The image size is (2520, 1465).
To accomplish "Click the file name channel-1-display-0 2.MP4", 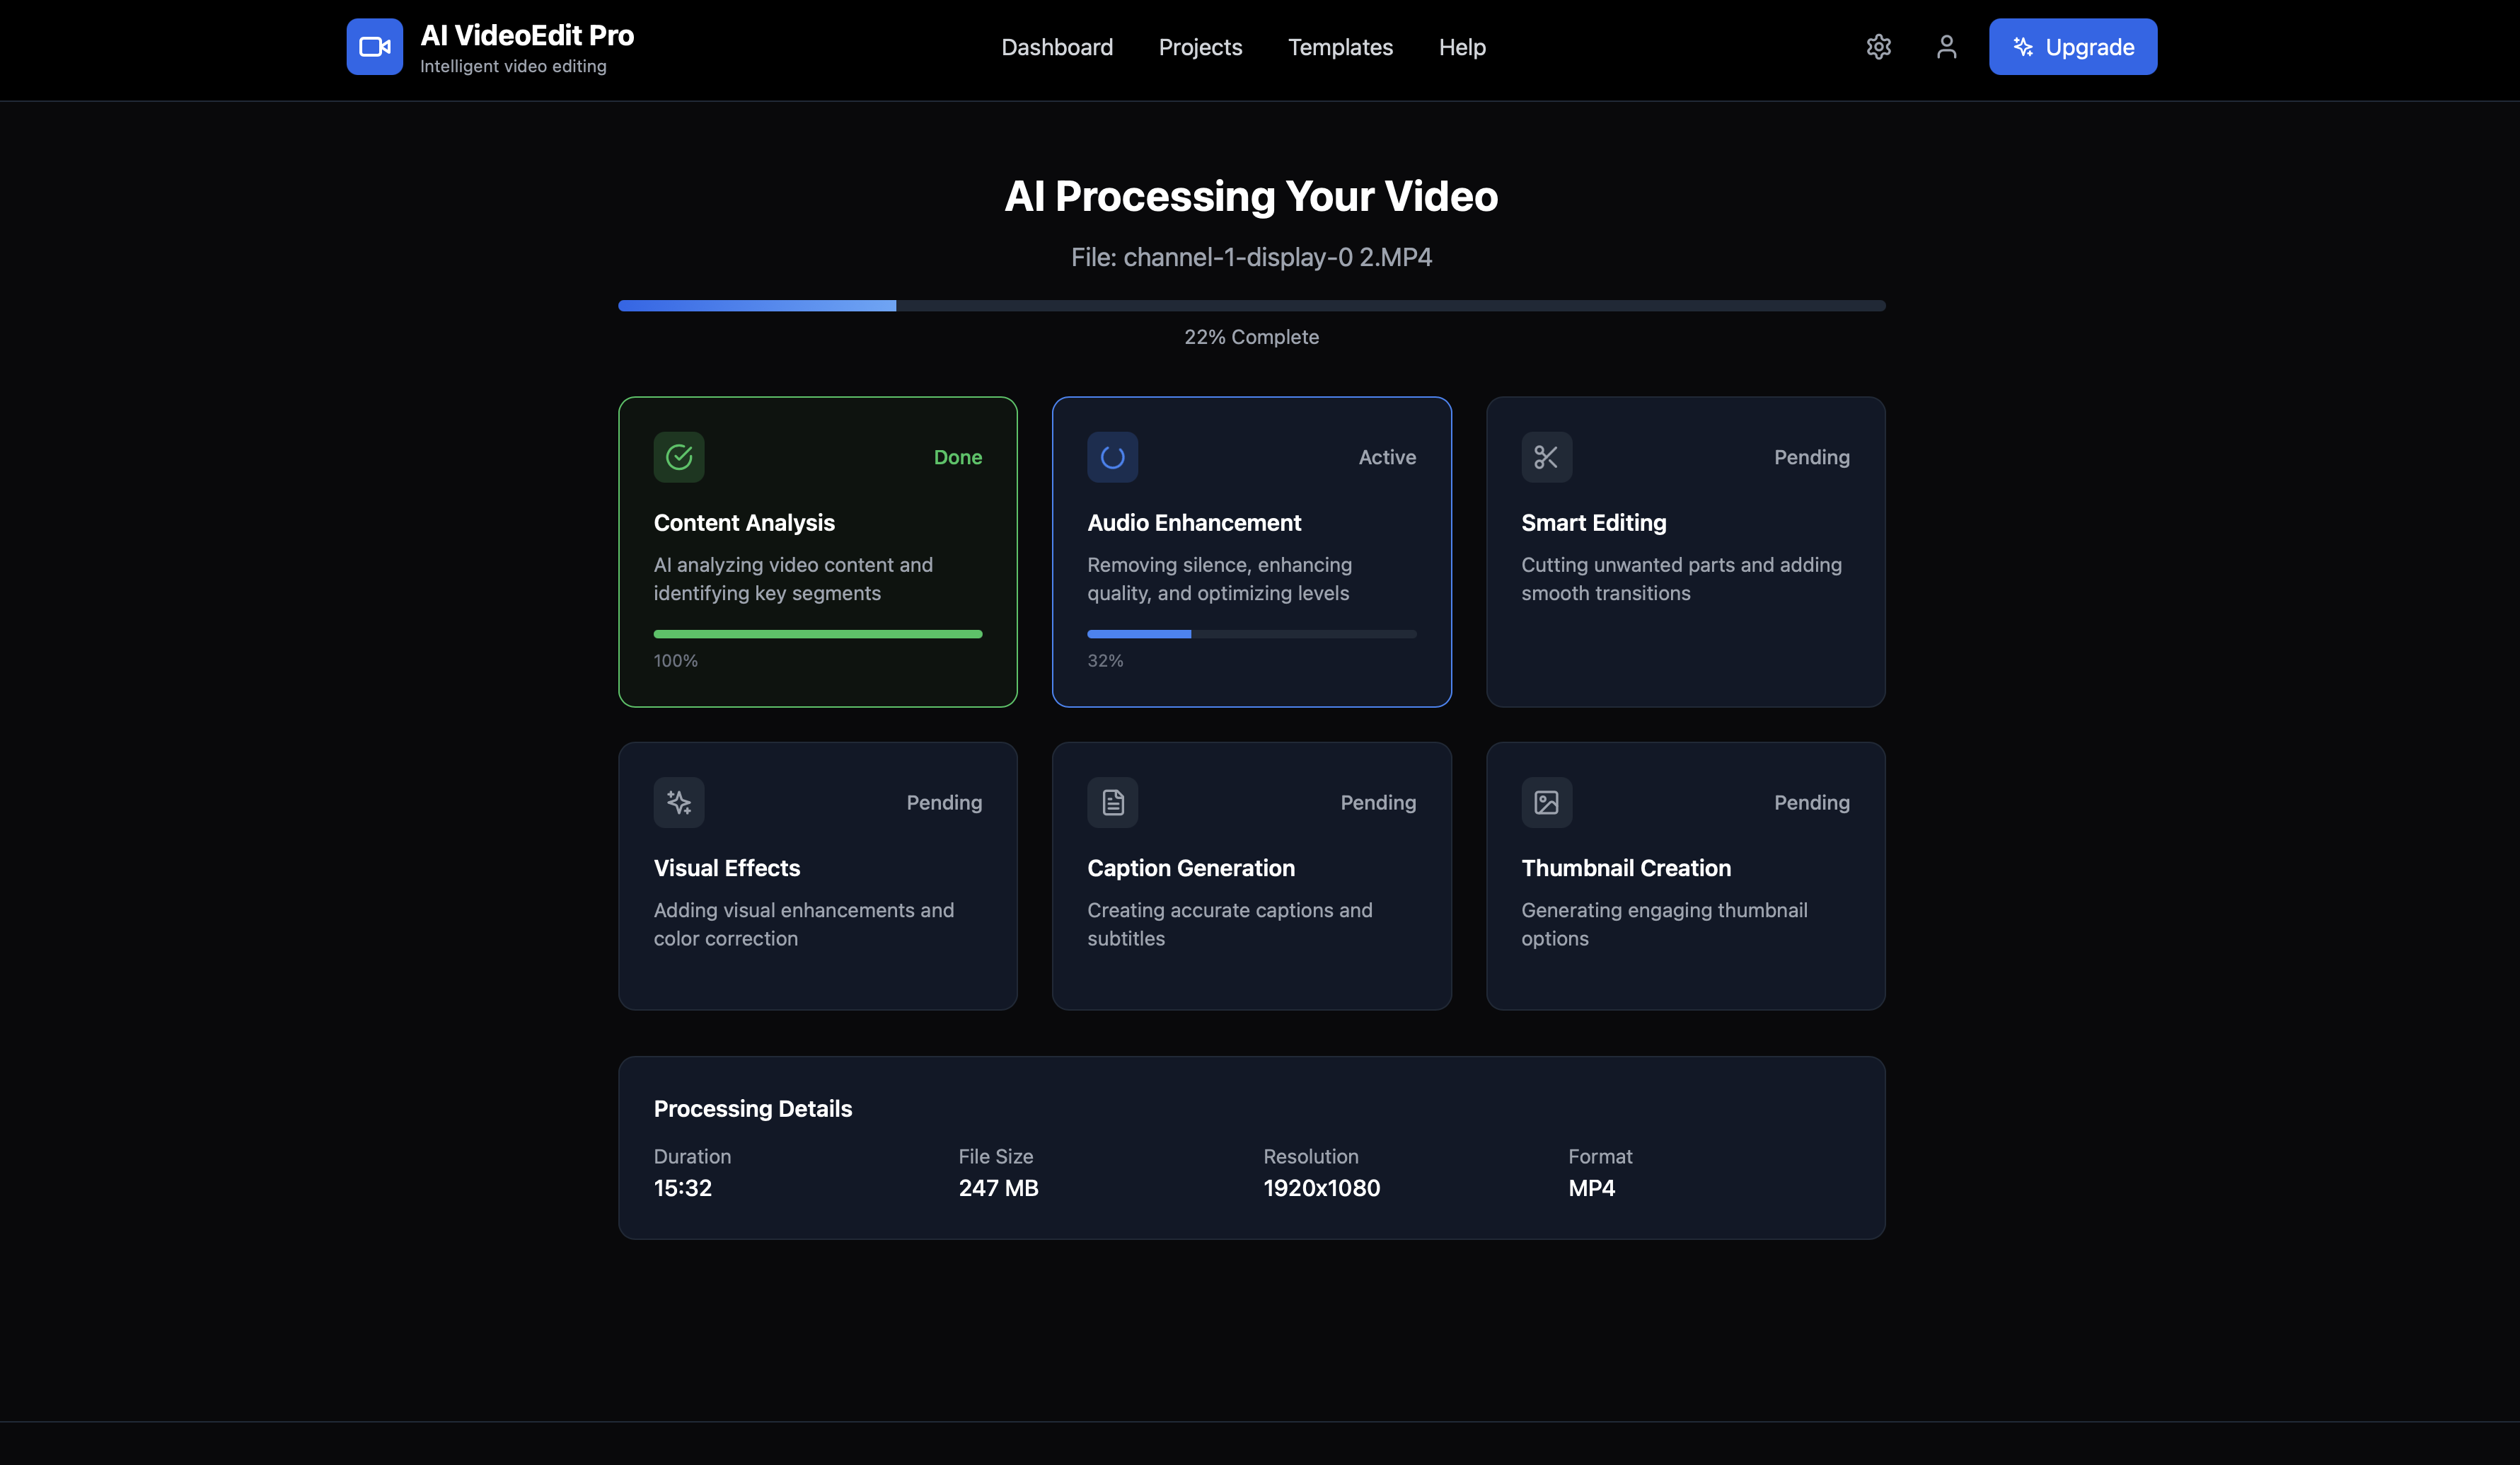I will (x=1251, y=256).
